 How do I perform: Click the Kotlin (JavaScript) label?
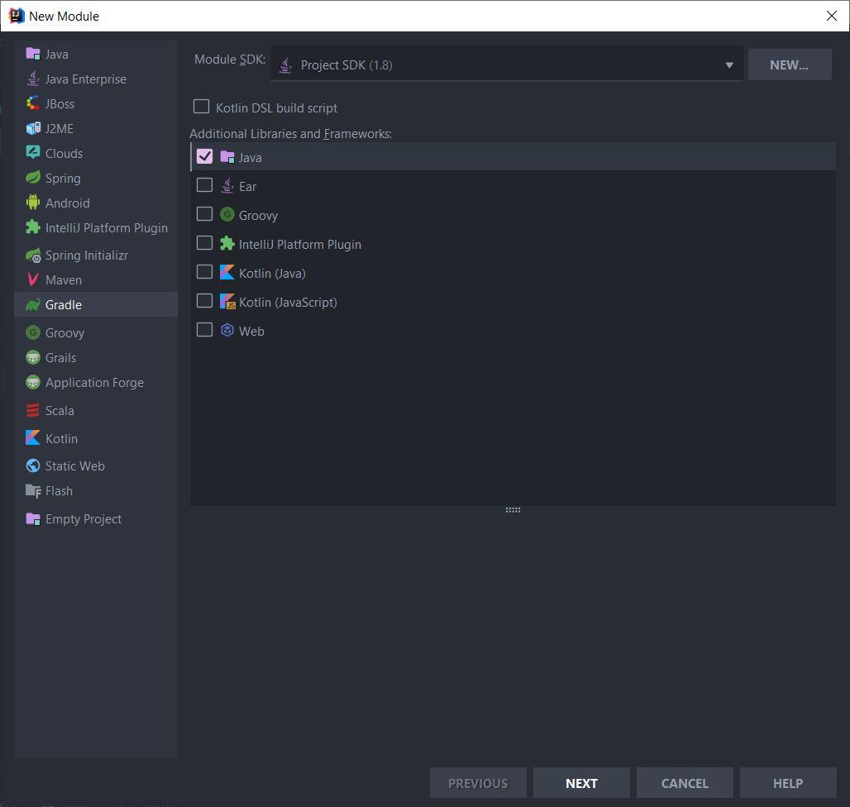(x=288, y=303)
